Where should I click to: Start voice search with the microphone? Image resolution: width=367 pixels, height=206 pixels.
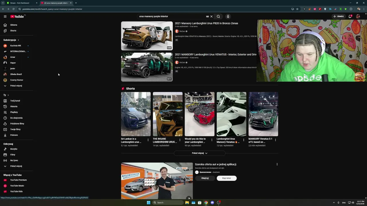point(228,16)
